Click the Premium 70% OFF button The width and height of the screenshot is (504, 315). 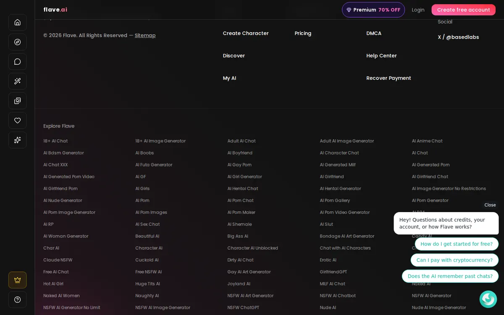[x=373, y=10]
